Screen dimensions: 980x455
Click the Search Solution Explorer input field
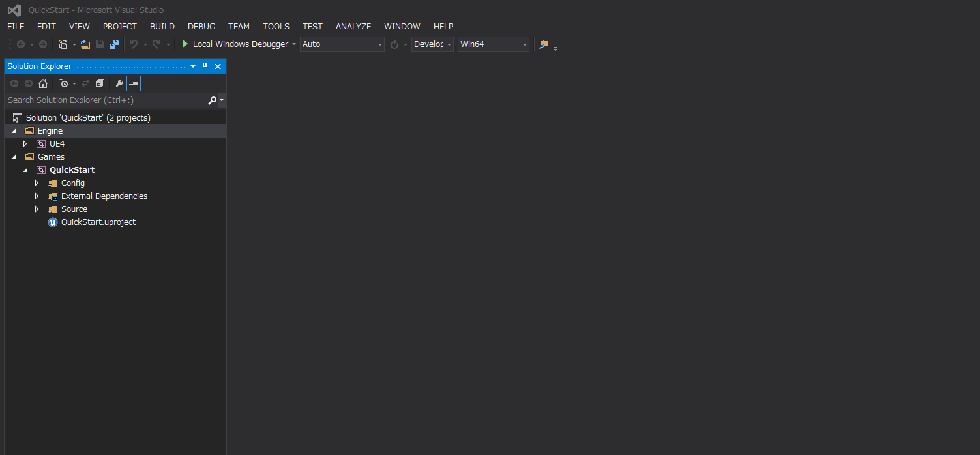click(x=106, y=100)
